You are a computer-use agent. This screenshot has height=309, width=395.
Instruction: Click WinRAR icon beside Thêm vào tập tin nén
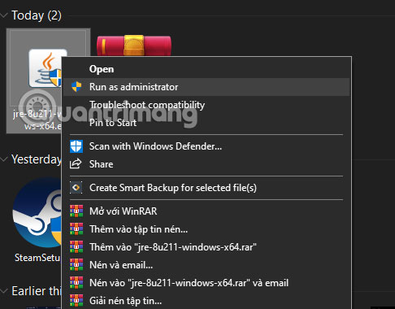coord(76,229)
